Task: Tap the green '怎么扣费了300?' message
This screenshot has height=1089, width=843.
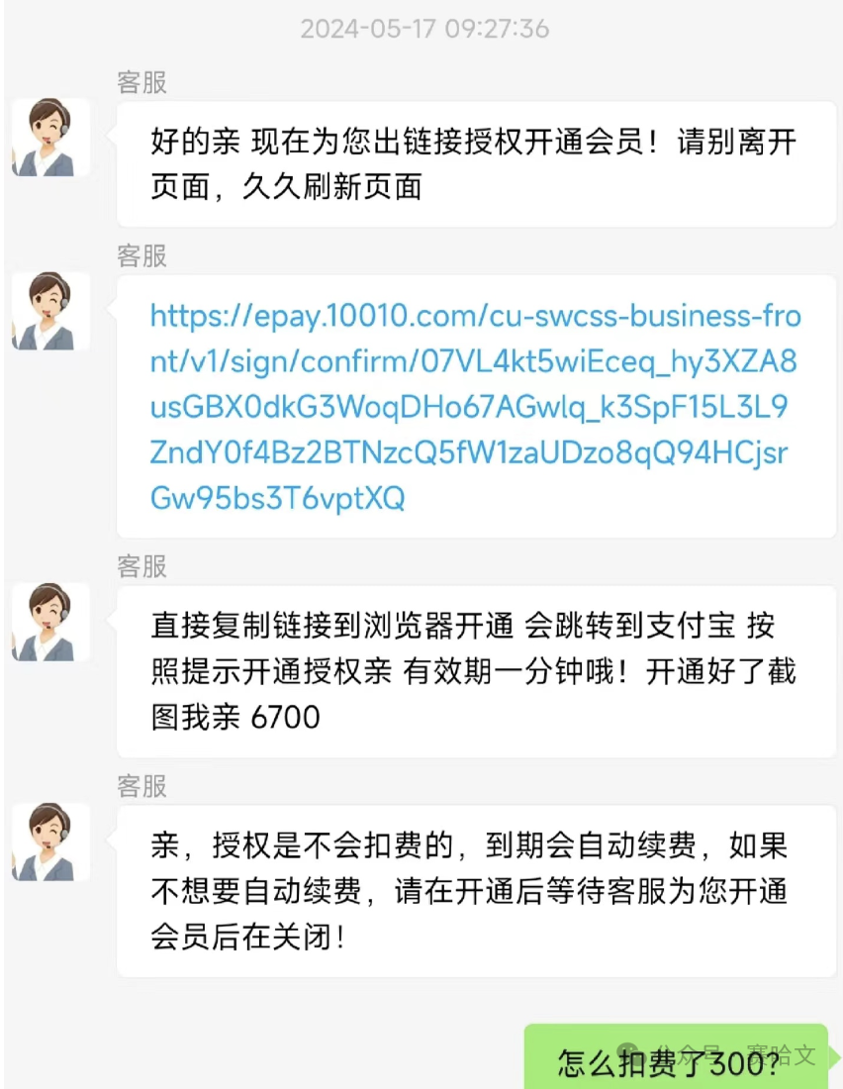Action: point(676,1057)
